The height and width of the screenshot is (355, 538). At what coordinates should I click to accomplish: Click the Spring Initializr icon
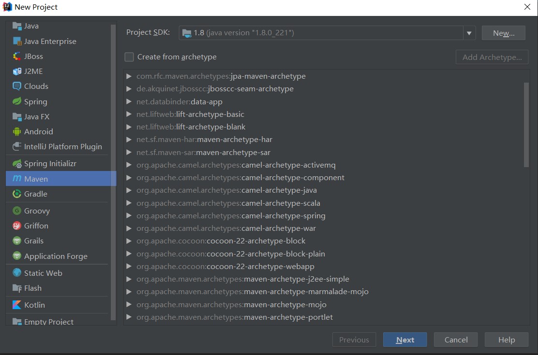(17, 164)
